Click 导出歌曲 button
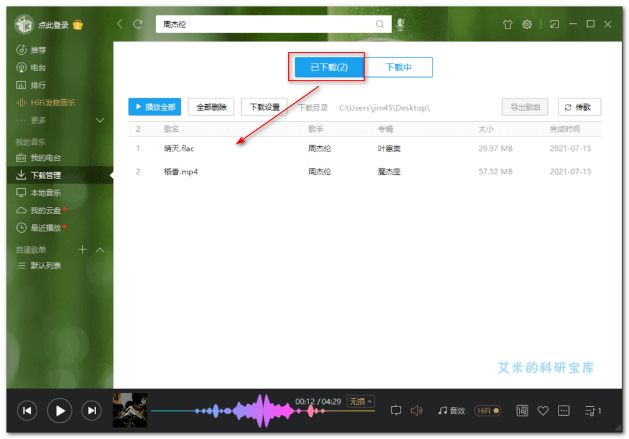The height and width of the screenshot is (439, 629). tap(525, 107)
